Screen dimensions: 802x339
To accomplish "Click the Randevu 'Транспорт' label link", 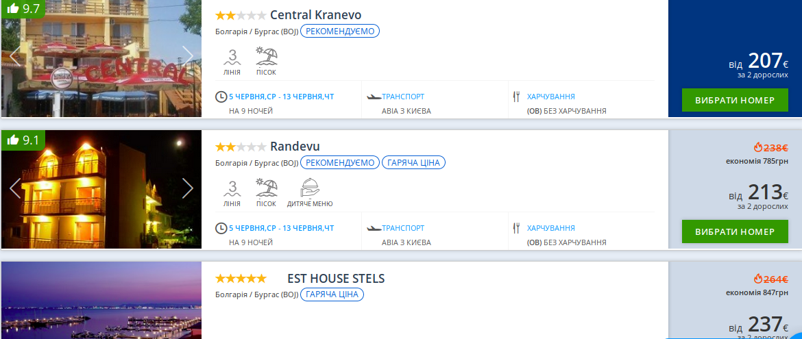I will [403, 228].
